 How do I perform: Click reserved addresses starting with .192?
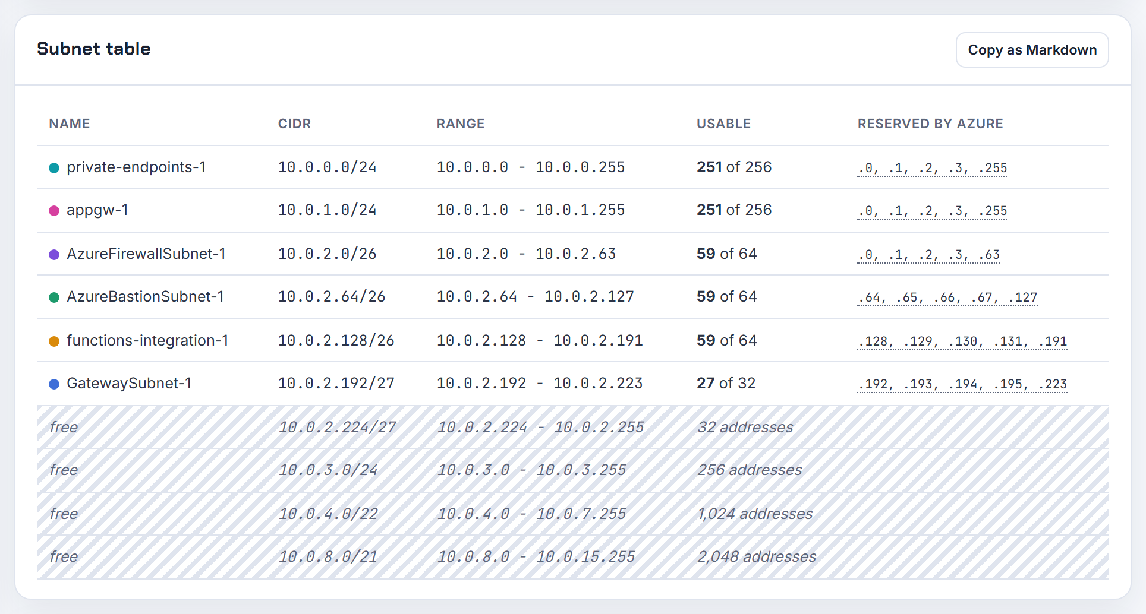coord(962,385)
